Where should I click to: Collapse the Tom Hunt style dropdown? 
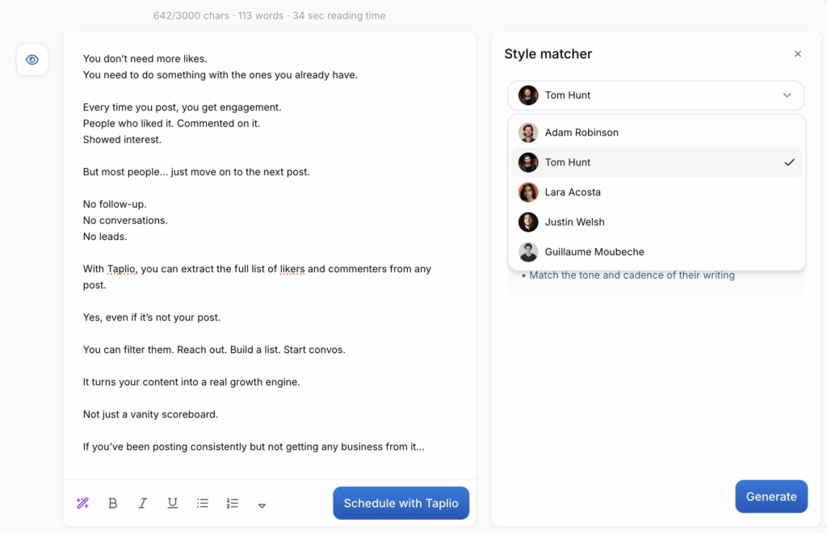pos(656,95)
